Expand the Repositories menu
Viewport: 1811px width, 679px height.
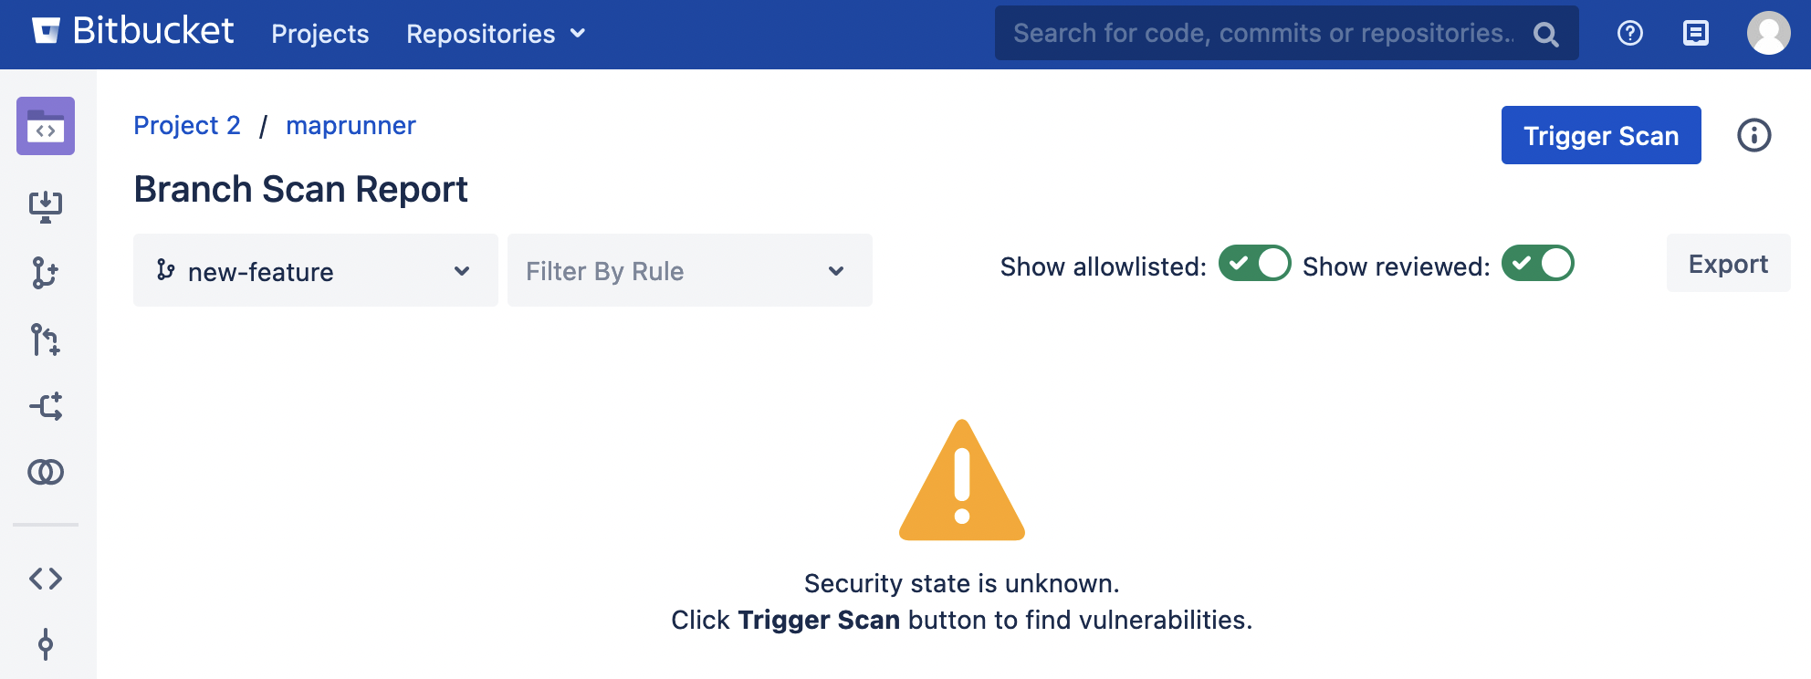point(495,34)
